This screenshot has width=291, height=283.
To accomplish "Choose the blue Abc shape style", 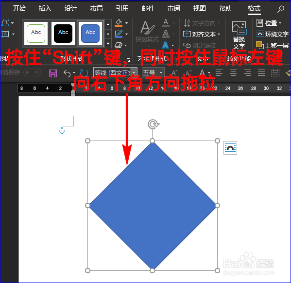I will 90,34.
